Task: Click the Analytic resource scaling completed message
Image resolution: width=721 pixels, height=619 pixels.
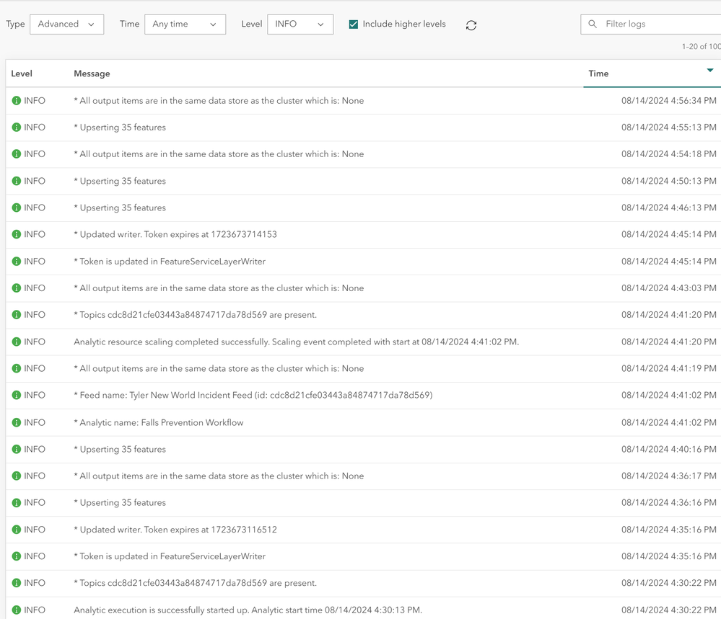Action: (296, 342)
